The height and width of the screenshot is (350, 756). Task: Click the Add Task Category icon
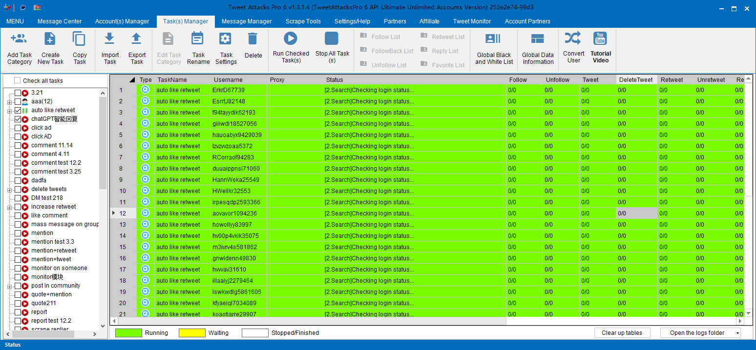coord(19,39)
